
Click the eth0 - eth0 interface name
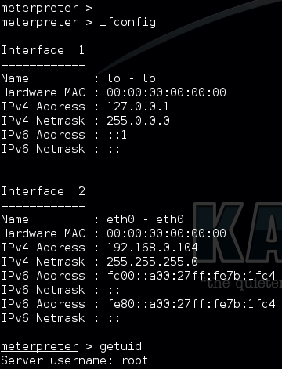point(145,219)
